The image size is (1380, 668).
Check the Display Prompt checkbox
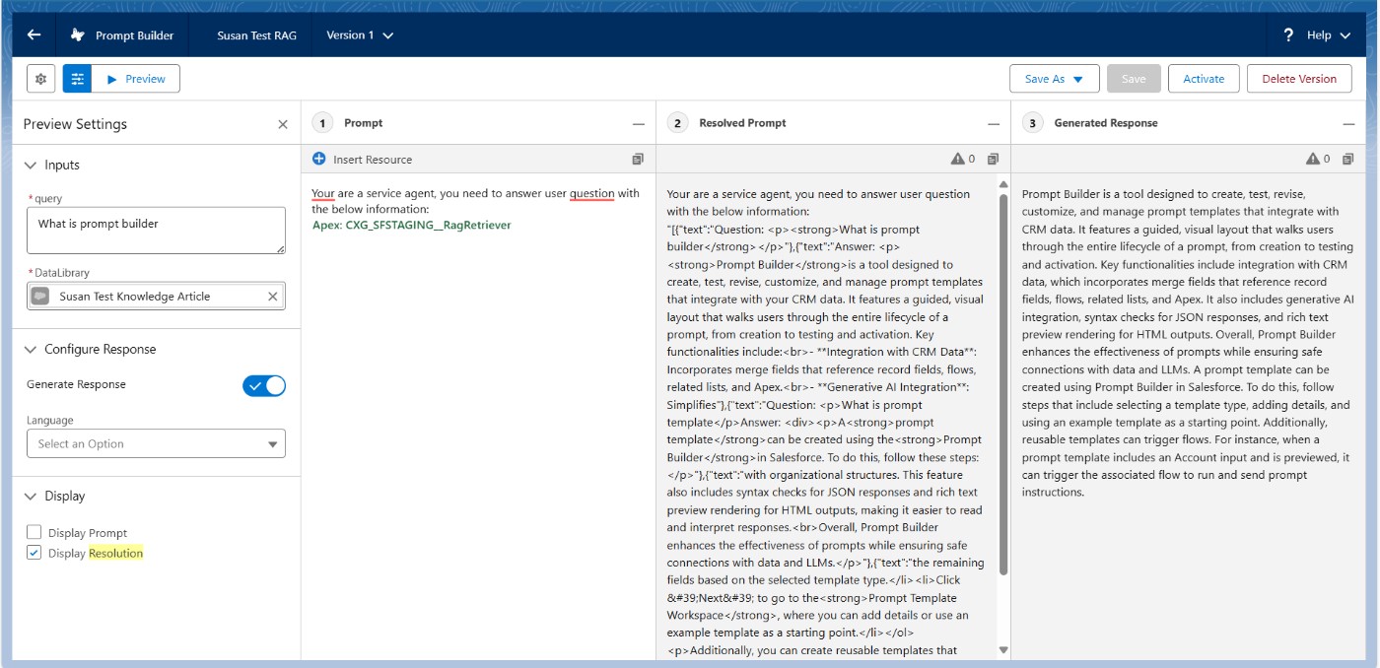coord(34,533)
